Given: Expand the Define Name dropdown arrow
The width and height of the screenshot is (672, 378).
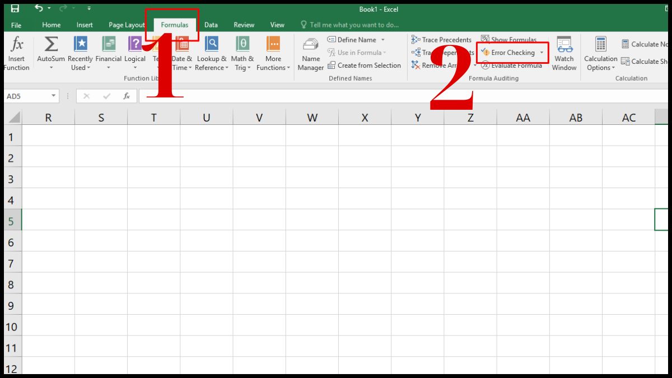Looking at the screenshot, I should 383,40.
